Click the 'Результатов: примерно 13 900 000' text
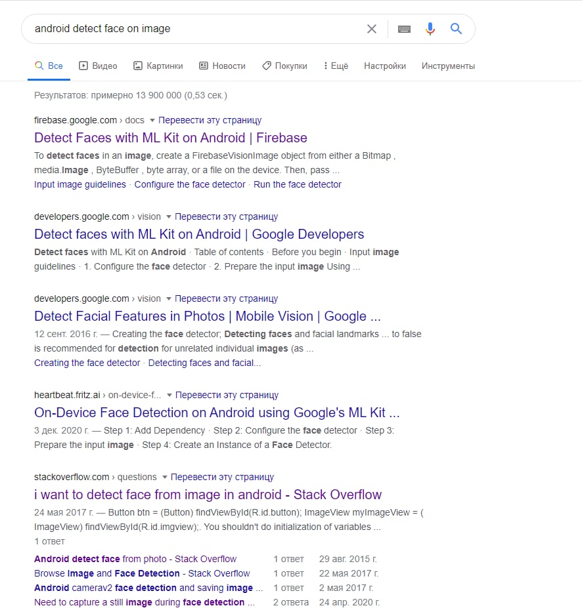The width and height of the screenshot is (582, 610). click(x=131, y=95)
